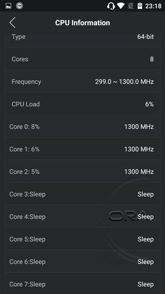This screenshot has height=294, width=165.
Task: Tap the no-SIM card status icon
Action: click(x=131, y=6)
